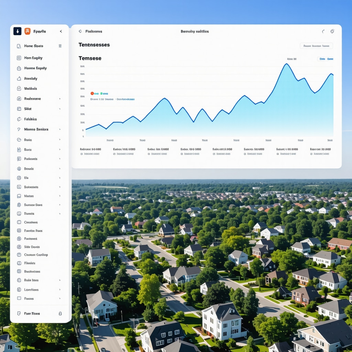The image size is (352, 352).
Task: Click the Molifels sidebar icon
Action: [19, 88]
